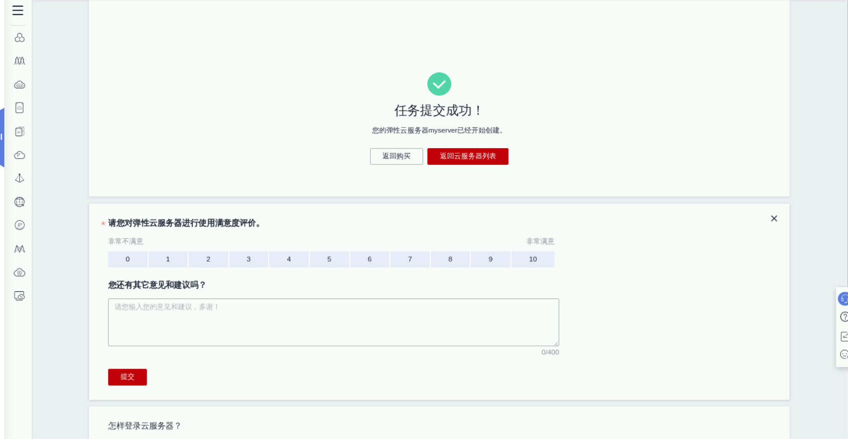Image resolution: width=848 pixels, height=439 pixels.
Task: Click the blue collapse handle beside sidebar
Action: pyautogui.click(x=2, y=137)
